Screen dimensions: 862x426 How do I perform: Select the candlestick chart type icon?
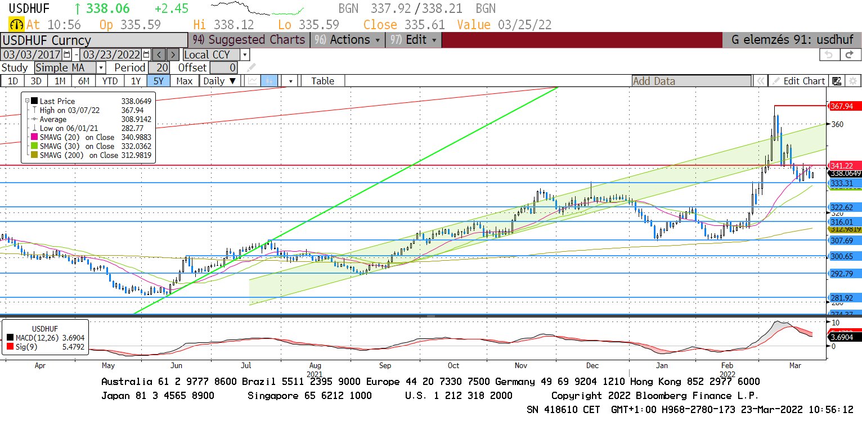269,81
